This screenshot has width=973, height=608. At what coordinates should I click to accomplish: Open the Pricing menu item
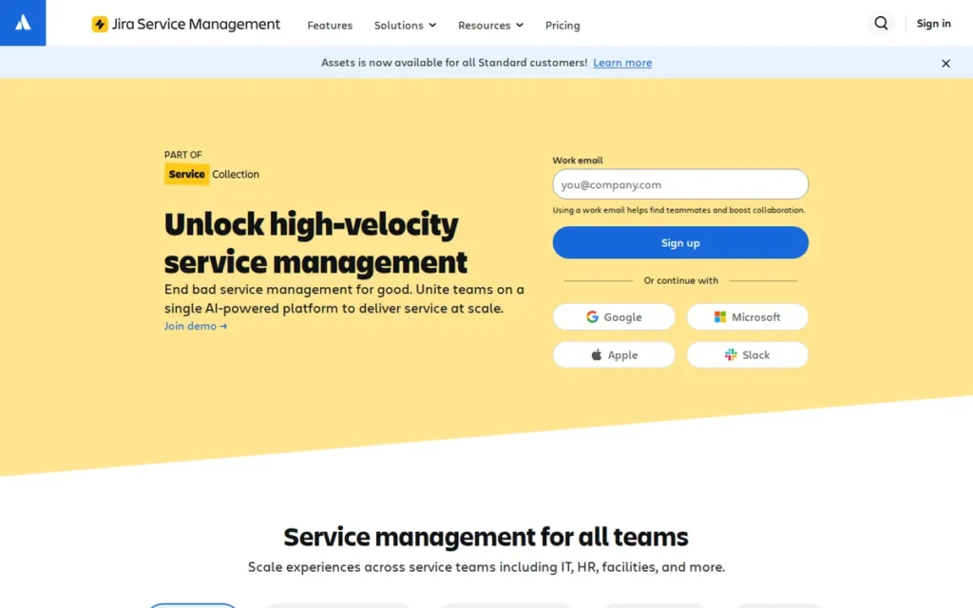tap(563, 26)
